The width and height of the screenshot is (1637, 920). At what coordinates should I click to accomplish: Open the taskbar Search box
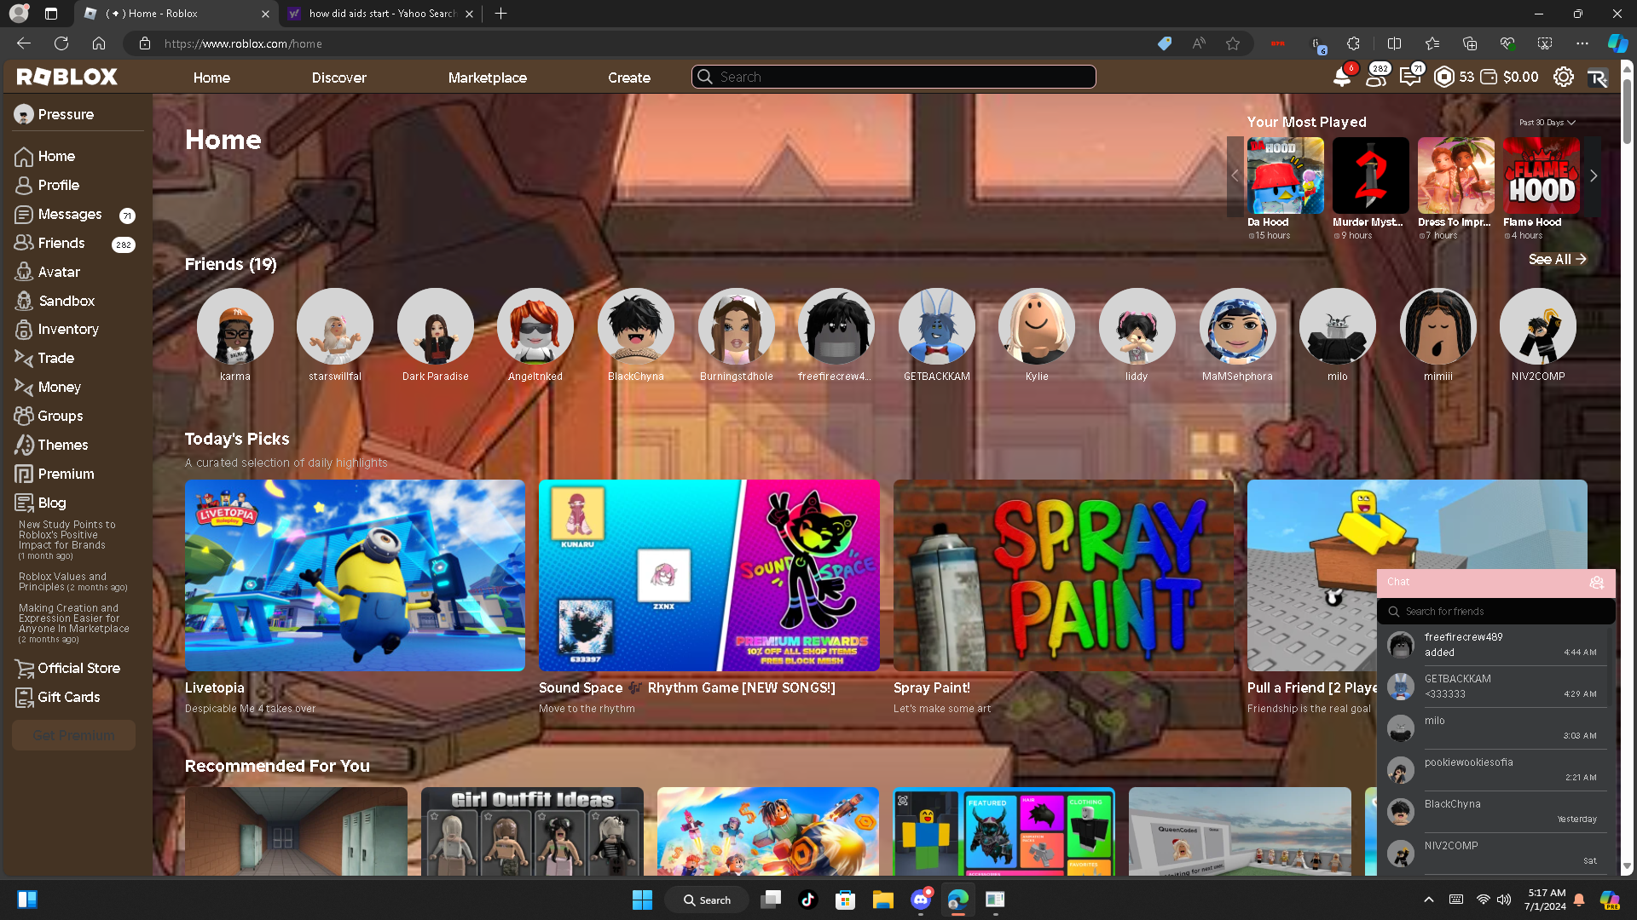pos(708,900)
